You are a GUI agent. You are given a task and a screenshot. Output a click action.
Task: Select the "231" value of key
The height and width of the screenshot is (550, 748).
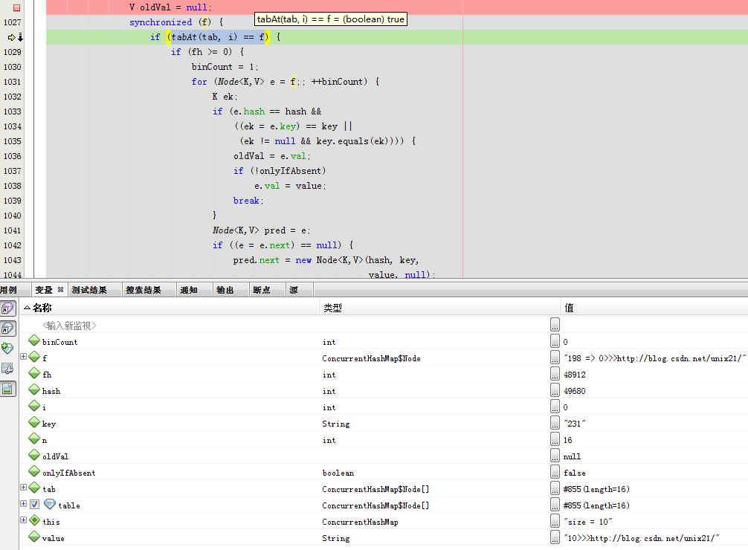pyautogui.click(x=574, y=424)
